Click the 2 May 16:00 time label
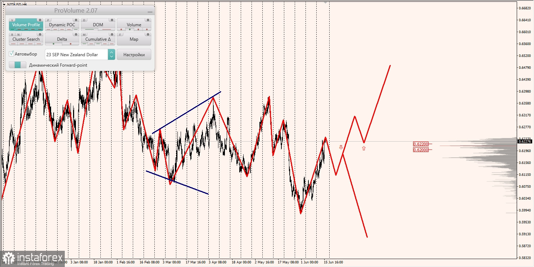534x267 pixels. tap(264, 262)
